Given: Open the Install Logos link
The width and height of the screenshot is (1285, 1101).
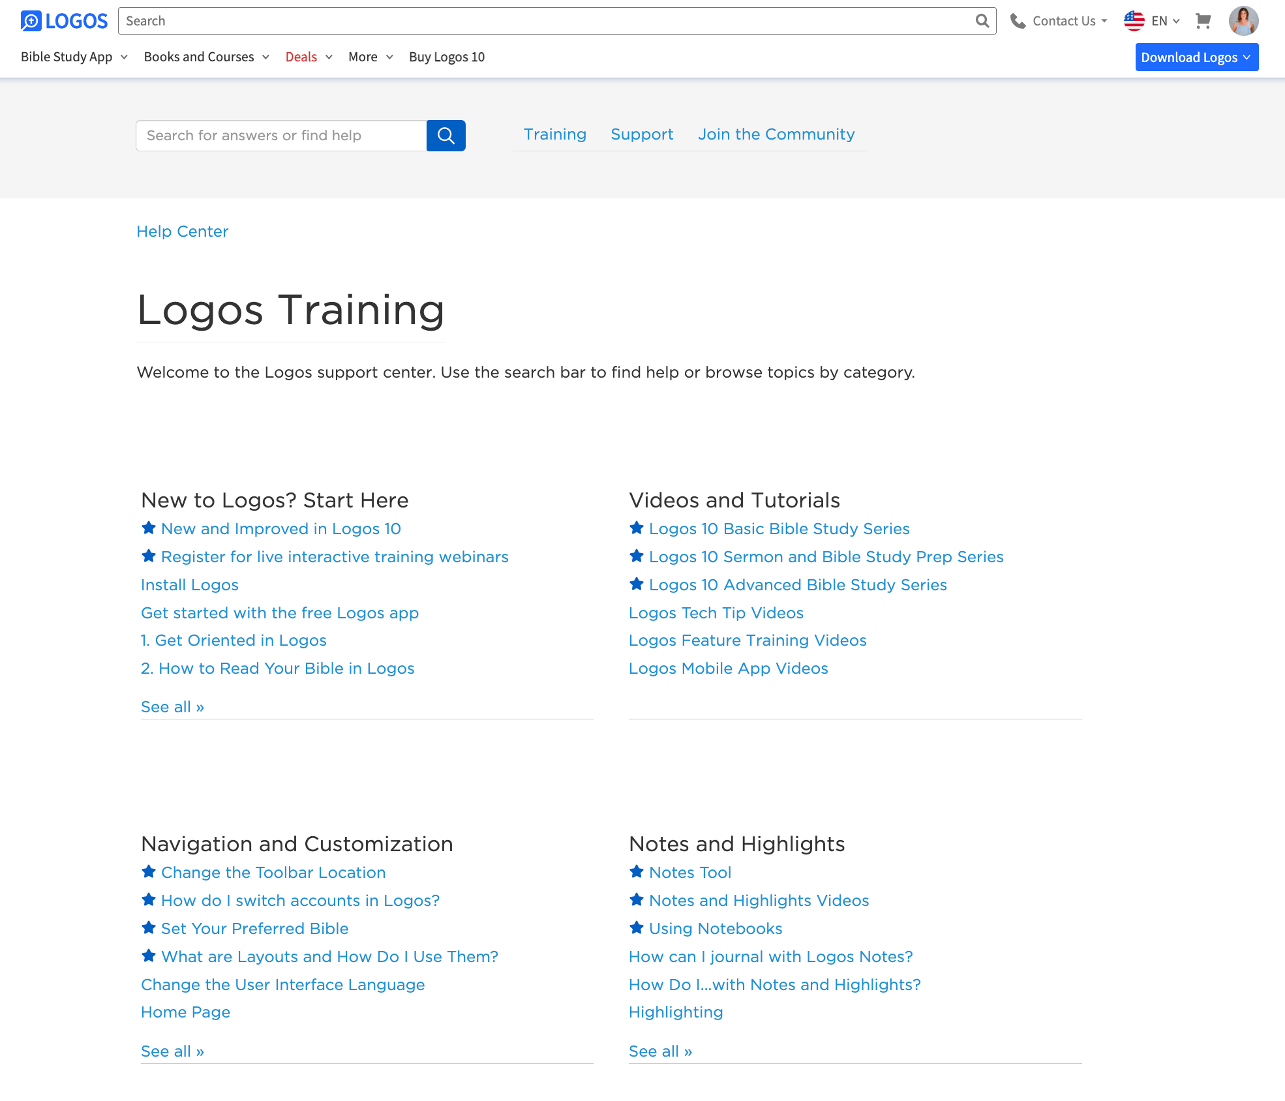Looking at the screenshot, I should [190, 585].
